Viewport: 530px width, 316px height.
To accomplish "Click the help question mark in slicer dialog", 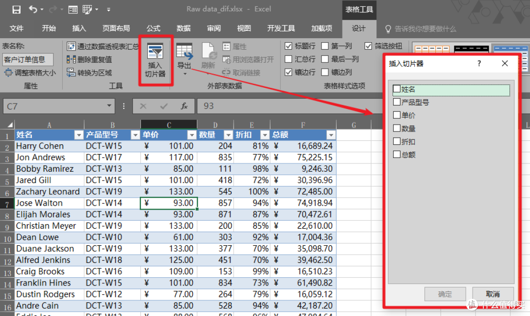I will 479,63.
